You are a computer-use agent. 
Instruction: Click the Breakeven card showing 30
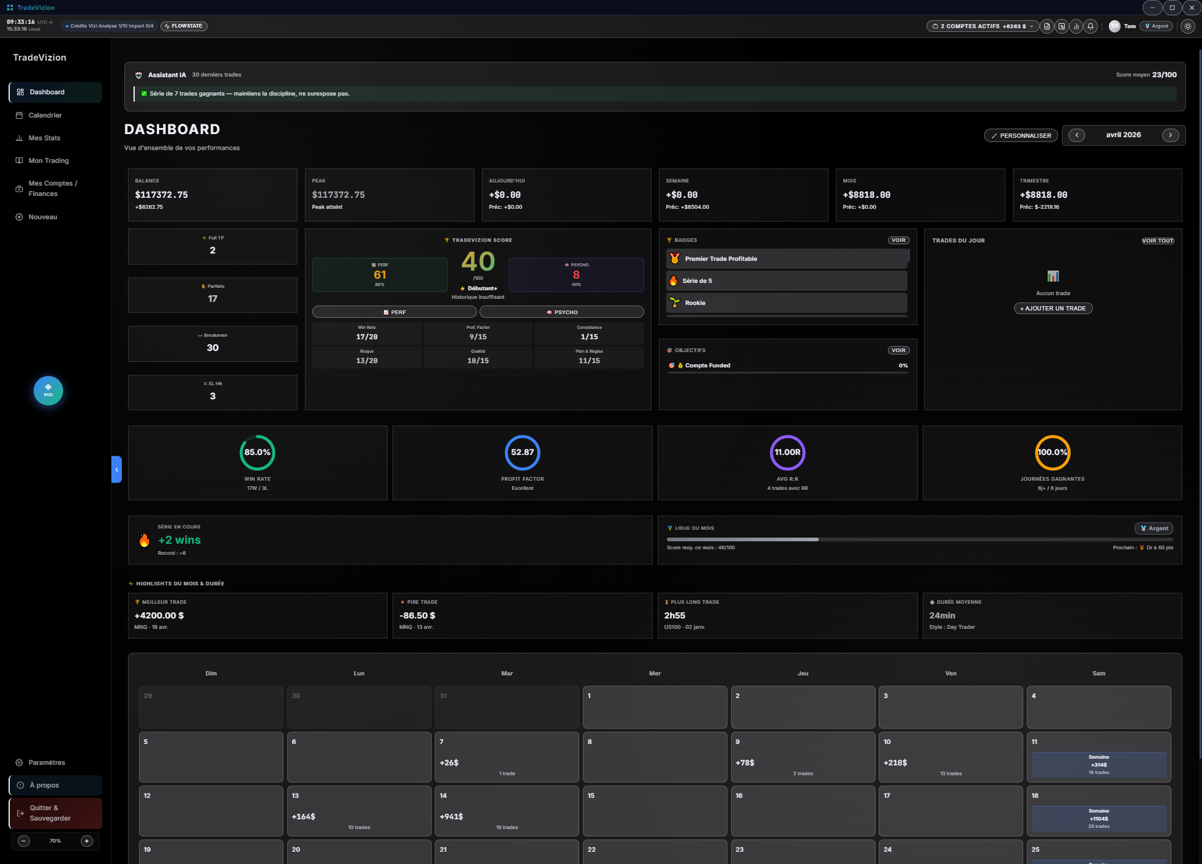tap(212, 344)
